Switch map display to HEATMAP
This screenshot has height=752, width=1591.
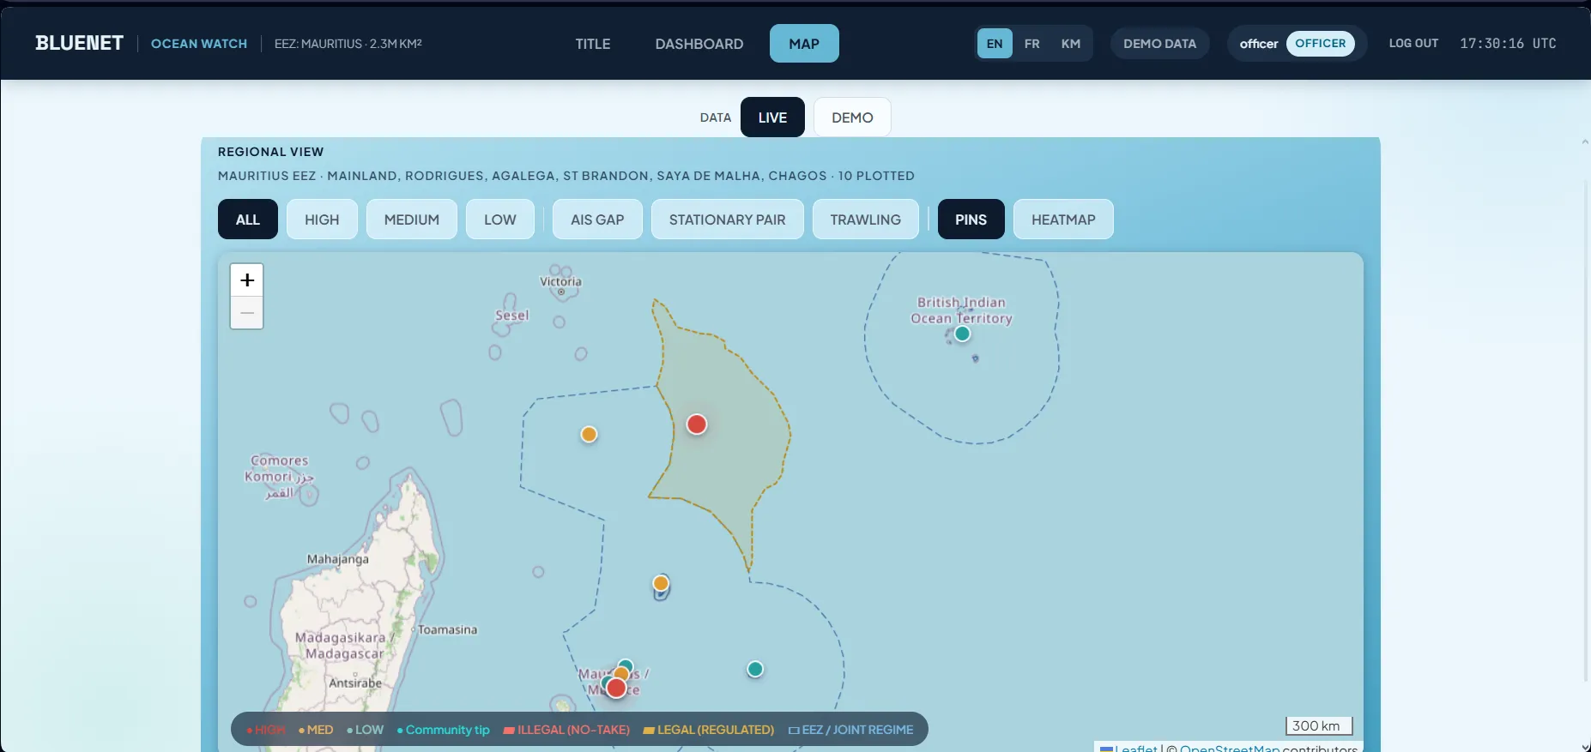[1063, 220]
